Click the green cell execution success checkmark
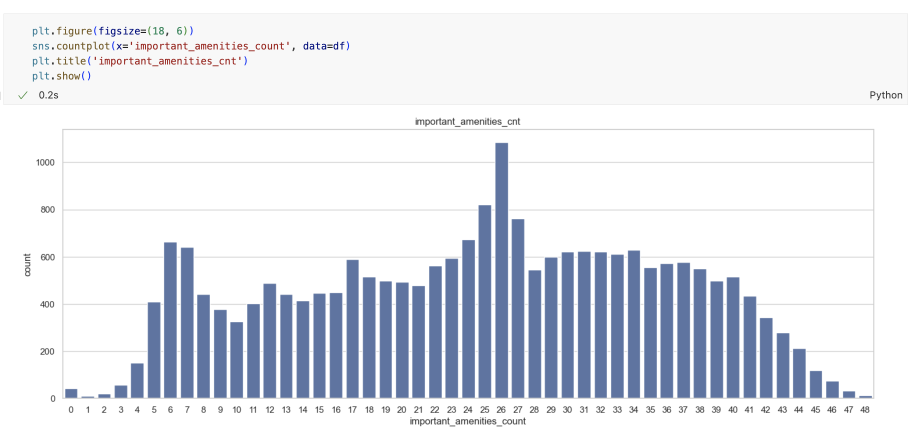This screenshot has width=911, height=442. click(x=22, y=95)
